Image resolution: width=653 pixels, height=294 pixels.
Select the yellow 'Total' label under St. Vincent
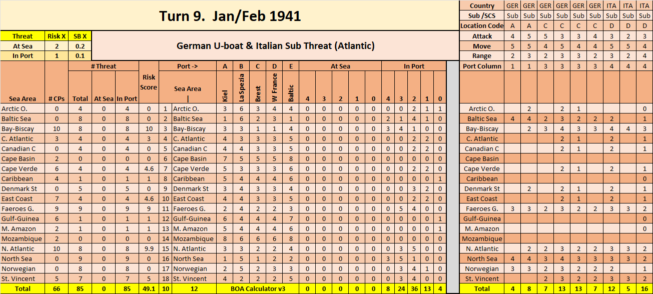[23, 288]
